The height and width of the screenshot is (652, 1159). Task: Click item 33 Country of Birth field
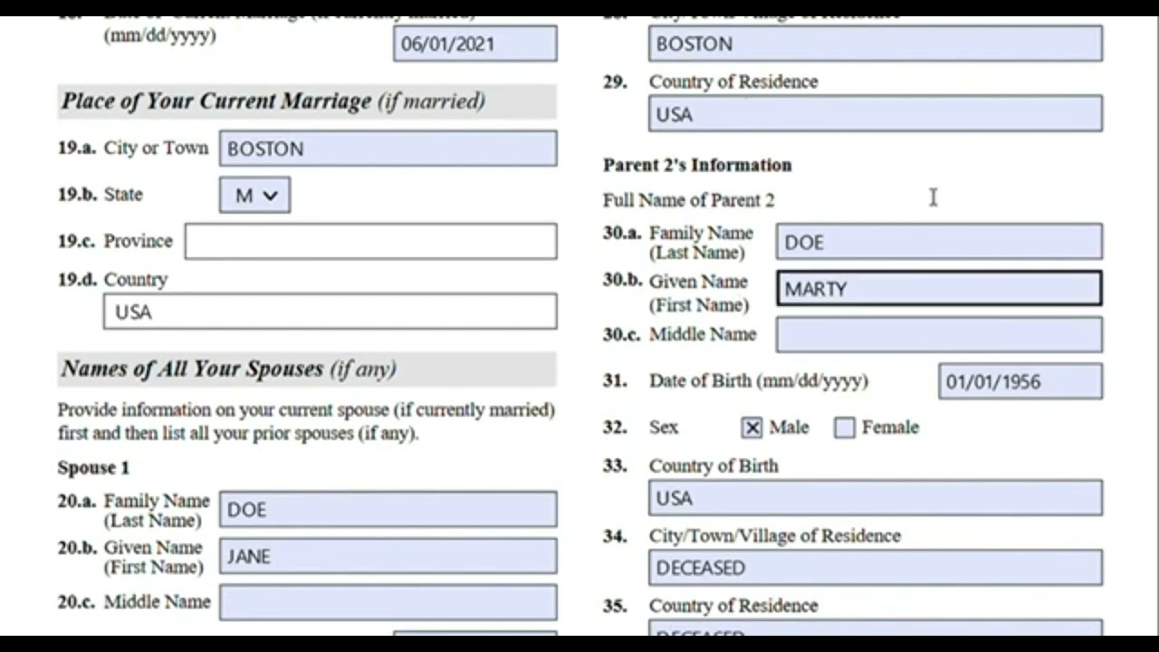[876, 498]
